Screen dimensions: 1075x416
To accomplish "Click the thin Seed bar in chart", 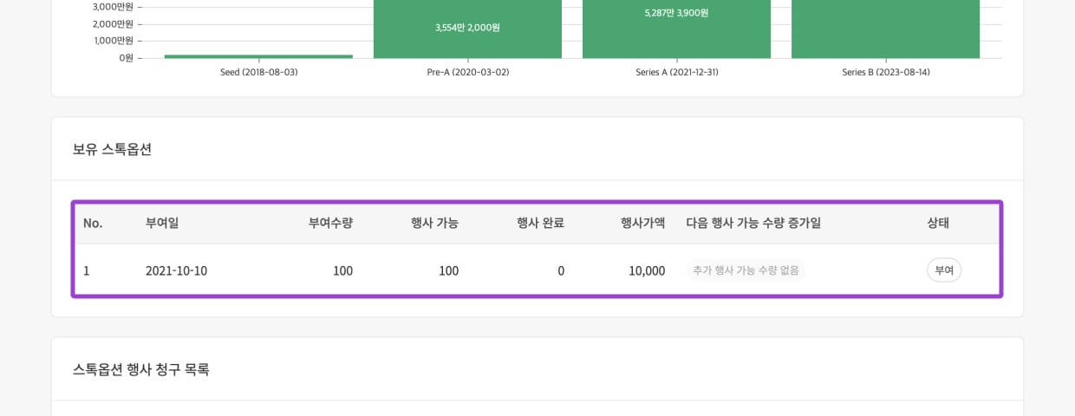I will (258, 56).
